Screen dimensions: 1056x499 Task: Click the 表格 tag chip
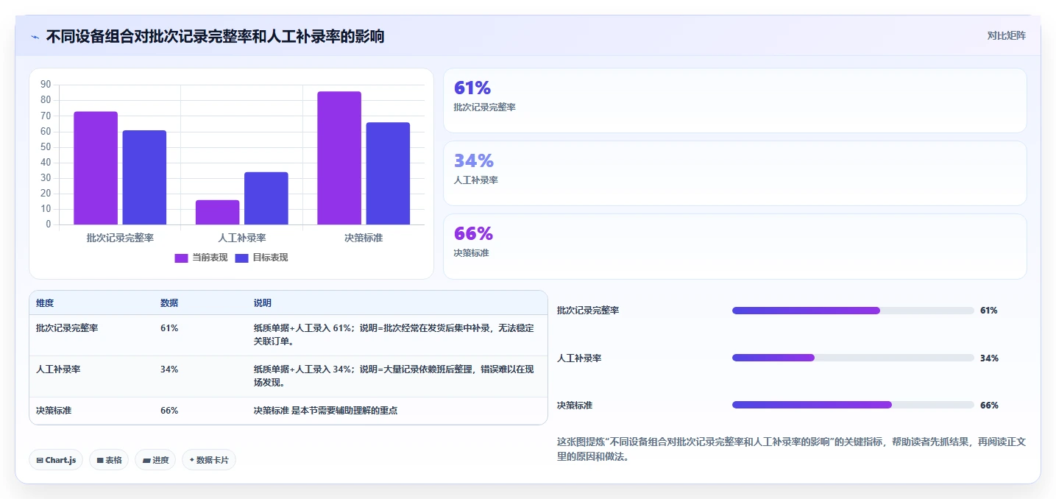109,460
